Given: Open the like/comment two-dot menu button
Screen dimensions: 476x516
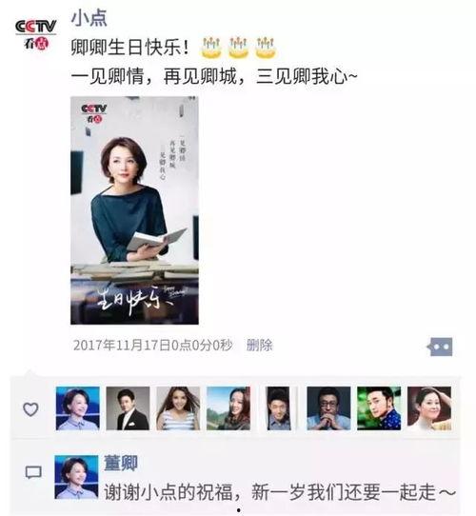Looking at the screenshot, I should click(440, 347).
